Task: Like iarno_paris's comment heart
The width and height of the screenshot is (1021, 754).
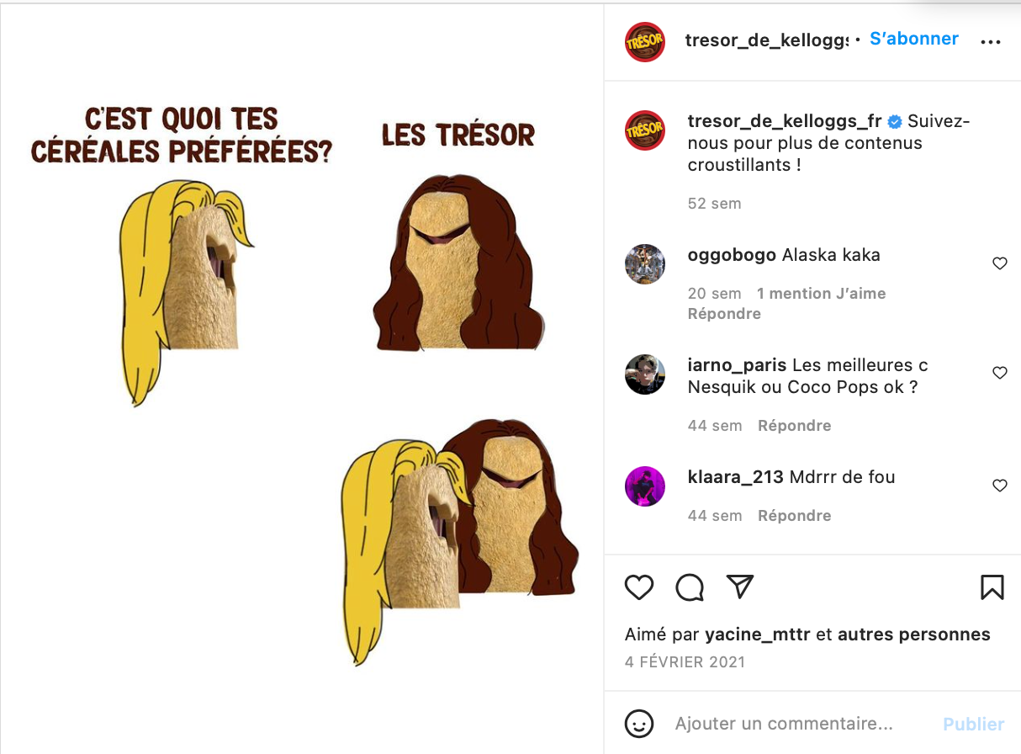Action: (1000, 373)
